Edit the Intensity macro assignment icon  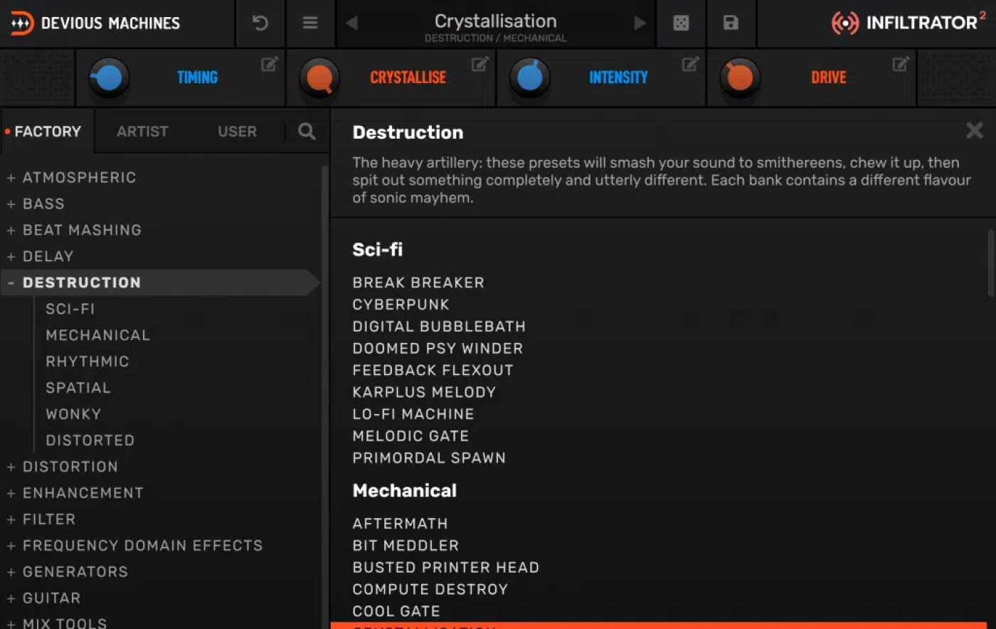[x=690, y=64]
